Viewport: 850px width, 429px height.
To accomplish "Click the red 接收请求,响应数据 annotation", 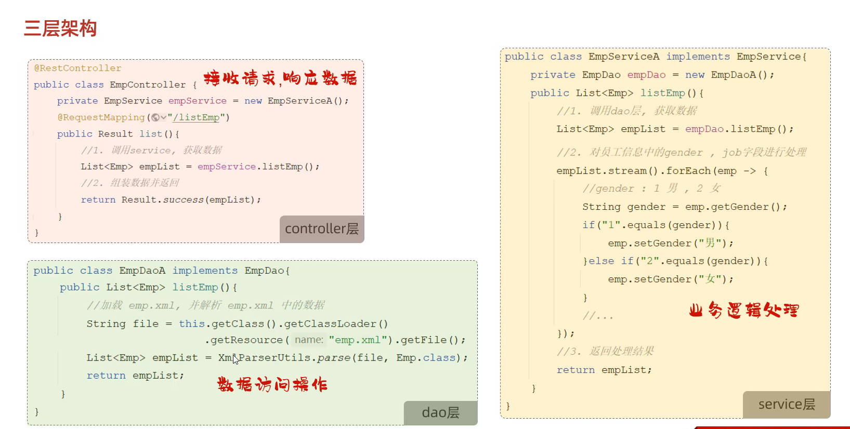I will coord(280,78).
